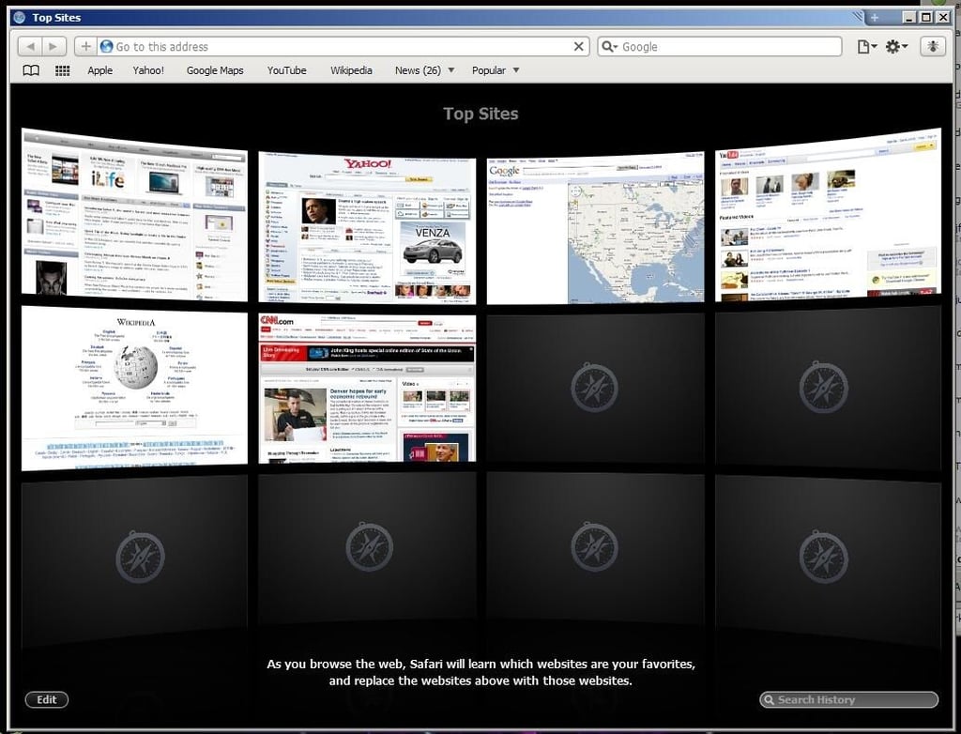
Task: Add bookmark with the plus button
Action: (85, 47)
